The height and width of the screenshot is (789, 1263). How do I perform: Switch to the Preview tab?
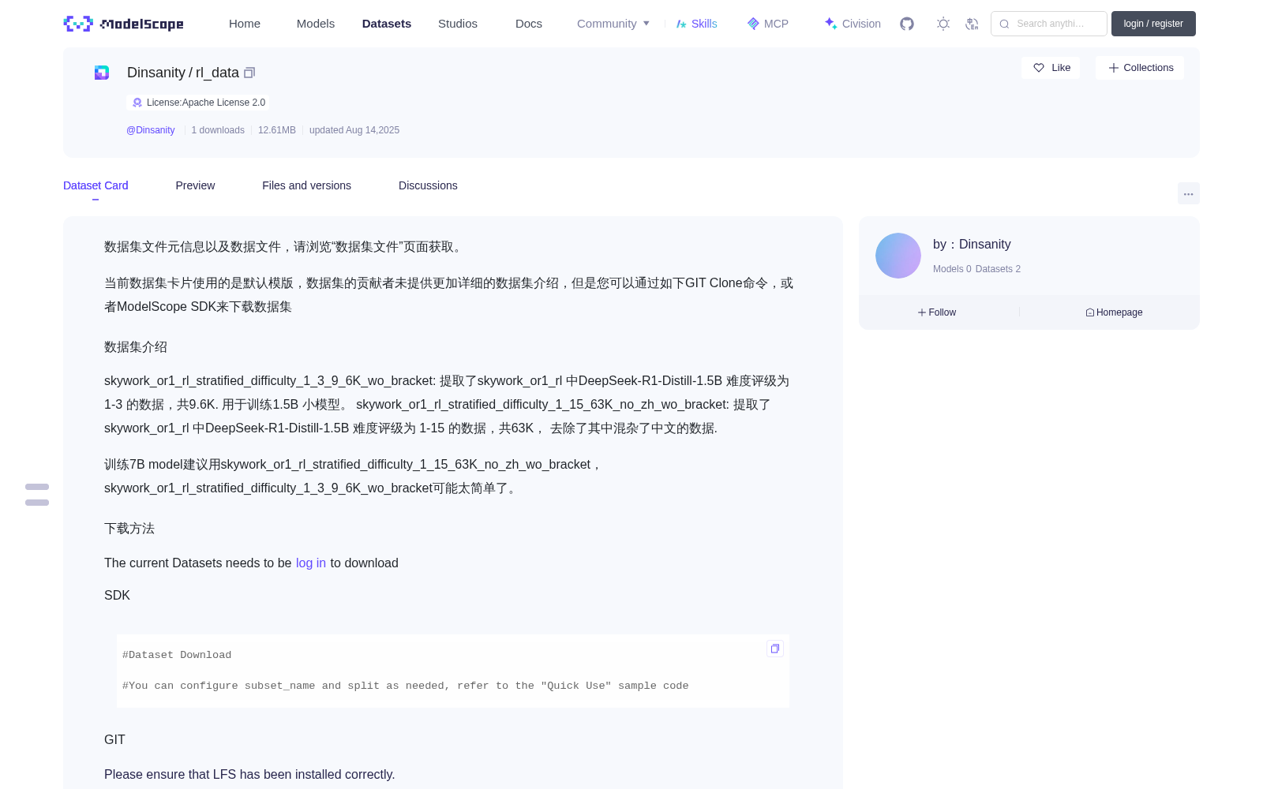pyautogui.click(x=195, y=185)
